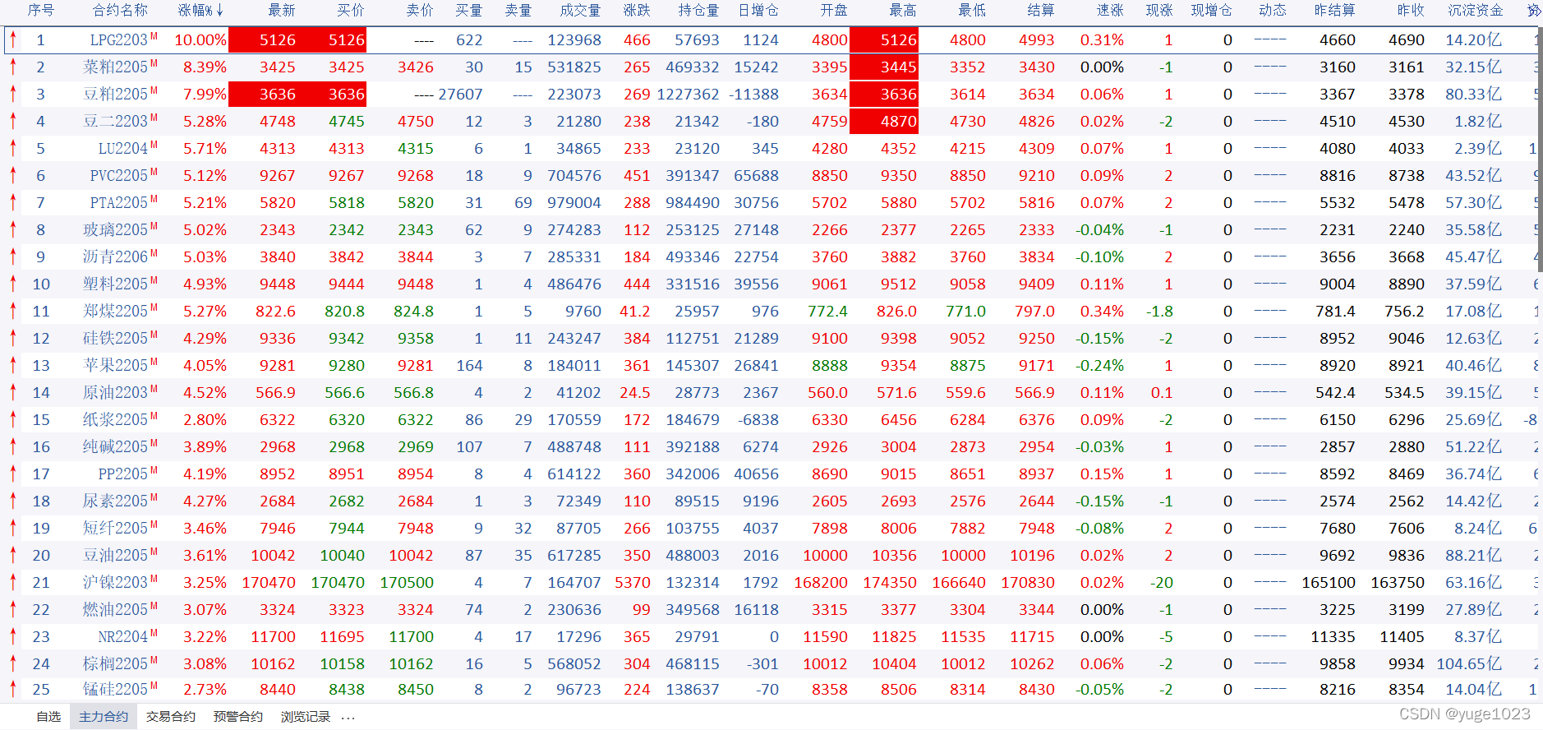Screen dimensions: 1543x730
Task: Open the 交易合约 tab
Action: pyautogui.click(x=171, y=717)
